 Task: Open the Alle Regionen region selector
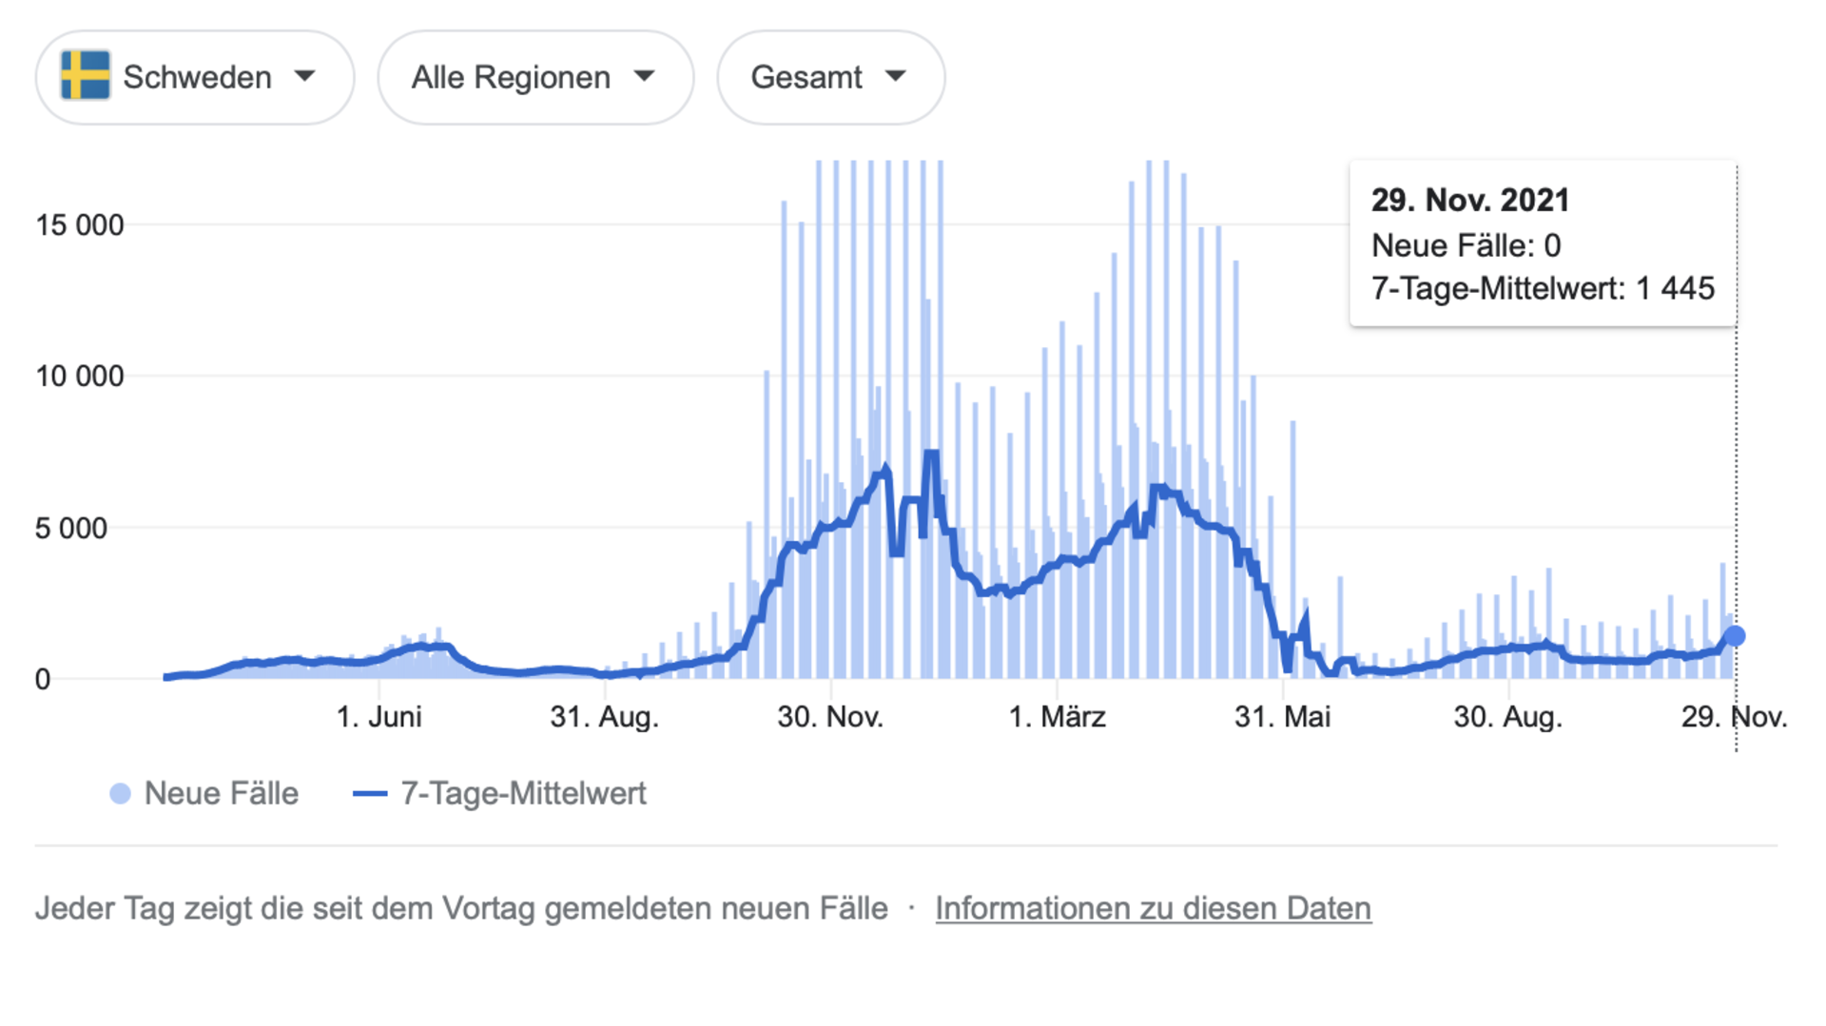535,77
